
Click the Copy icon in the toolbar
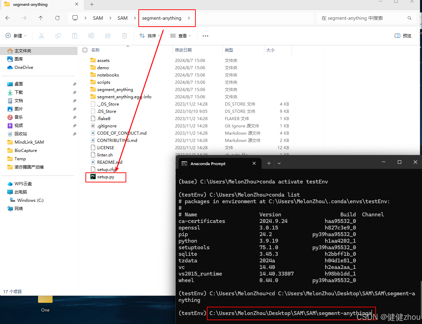[58, 36]
